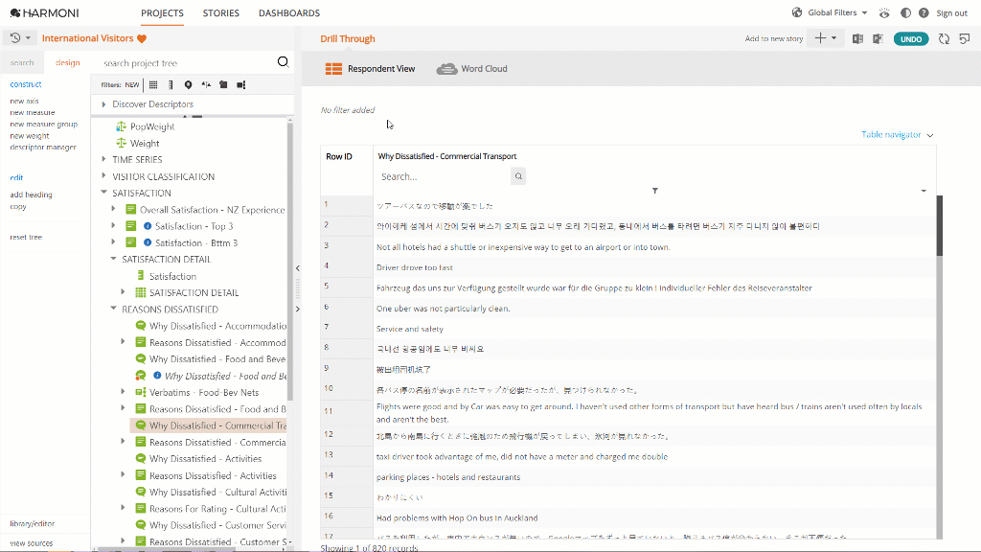This screenshot has height=552, width=981.
Task: Select the Weight scale icon
Action: (122, 144)
